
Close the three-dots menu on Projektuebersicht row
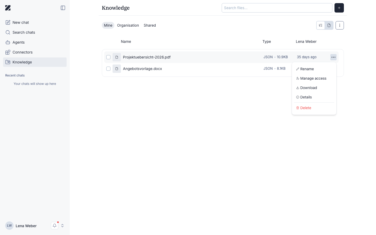click(333, 57)
